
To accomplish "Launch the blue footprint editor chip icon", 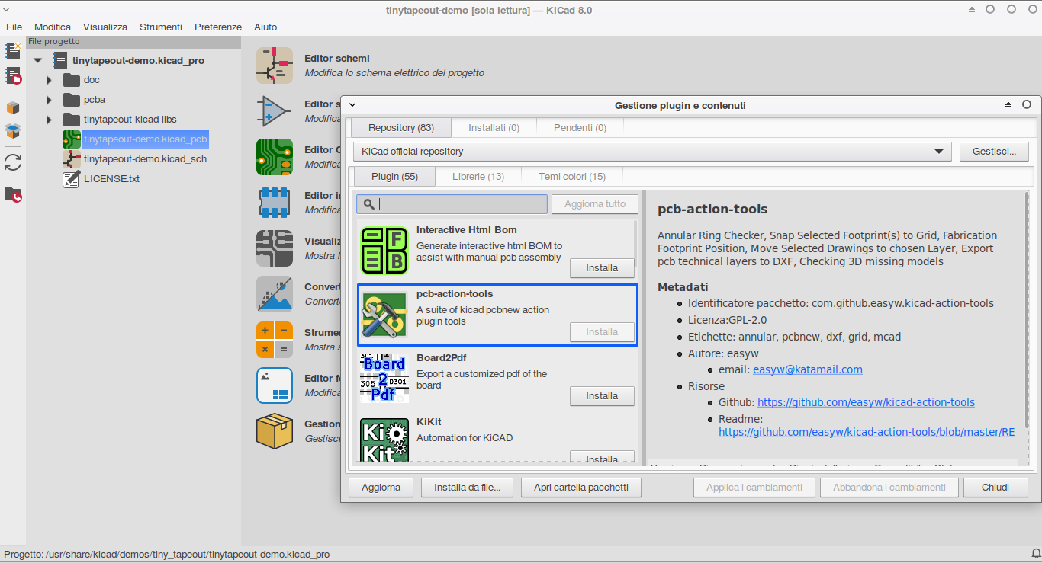I will (x=275, y=203).
